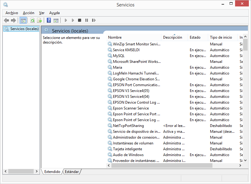
Task: Toggle the show/hide console tree icon
Action: 23,20
